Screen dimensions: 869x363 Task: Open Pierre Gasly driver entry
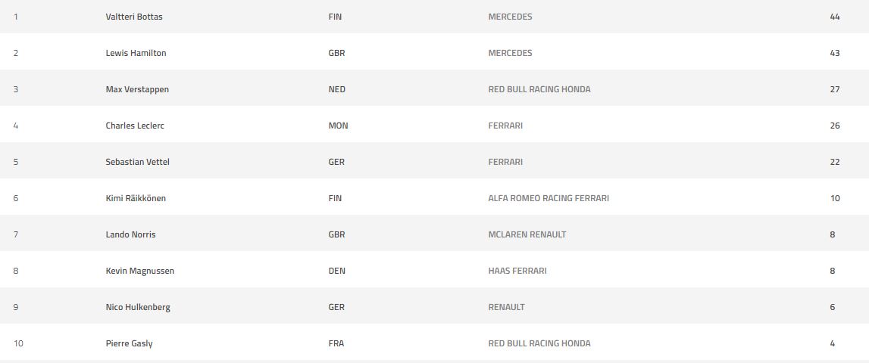[x=129, y=343]
